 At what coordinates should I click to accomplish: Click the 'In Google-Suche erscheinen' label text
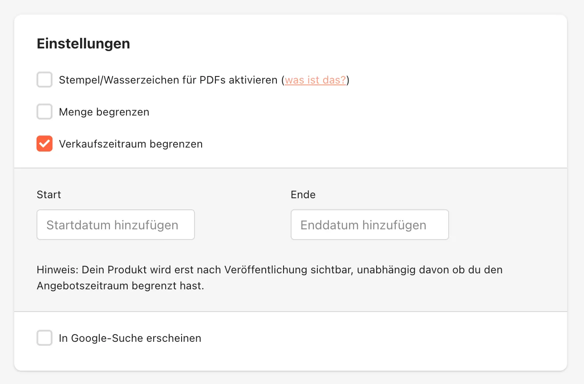tap(130, 338)
